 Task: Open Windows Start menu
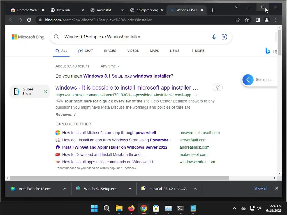point(94,208)
